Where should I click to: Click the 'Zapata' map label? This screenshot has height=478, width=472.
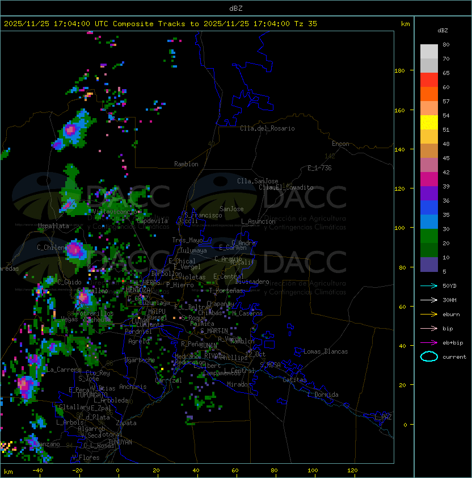[x=126, y=423]
